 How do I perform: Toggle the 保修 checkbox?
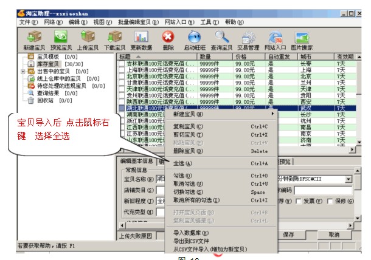pyautogui.click(x=330, y=202)
